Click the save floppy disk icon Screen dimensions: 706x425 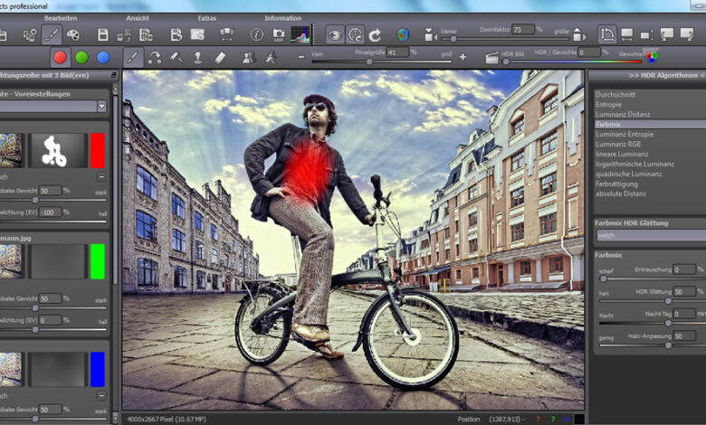click(102, 35)
